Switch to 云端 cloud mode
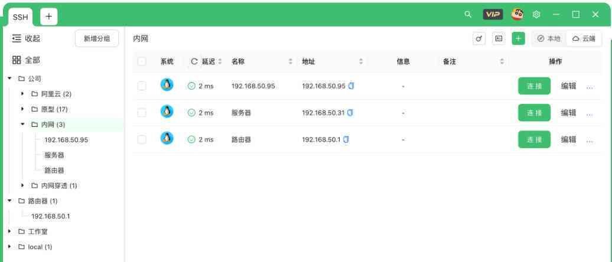The width and height of the screenshot is (612, 262). (584, 38)
